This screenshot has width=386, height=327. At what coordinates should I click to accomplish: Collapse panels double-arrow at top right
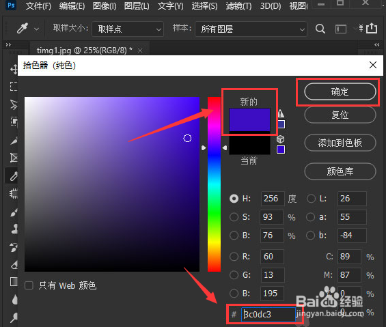click(x=376, y=45)
